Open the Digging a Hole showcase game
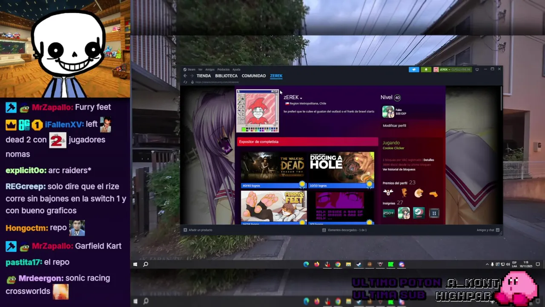This screenshot has width=545, height=307. pyautogui.click(x=341, y=167)
